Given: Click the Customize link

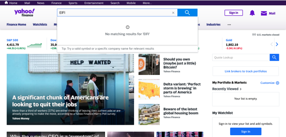Looking at the screenshot, I should tap(267, 83).
